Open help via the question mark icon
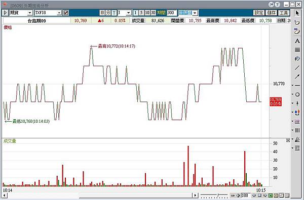This screenshot has width=304, height=200. 277,4
